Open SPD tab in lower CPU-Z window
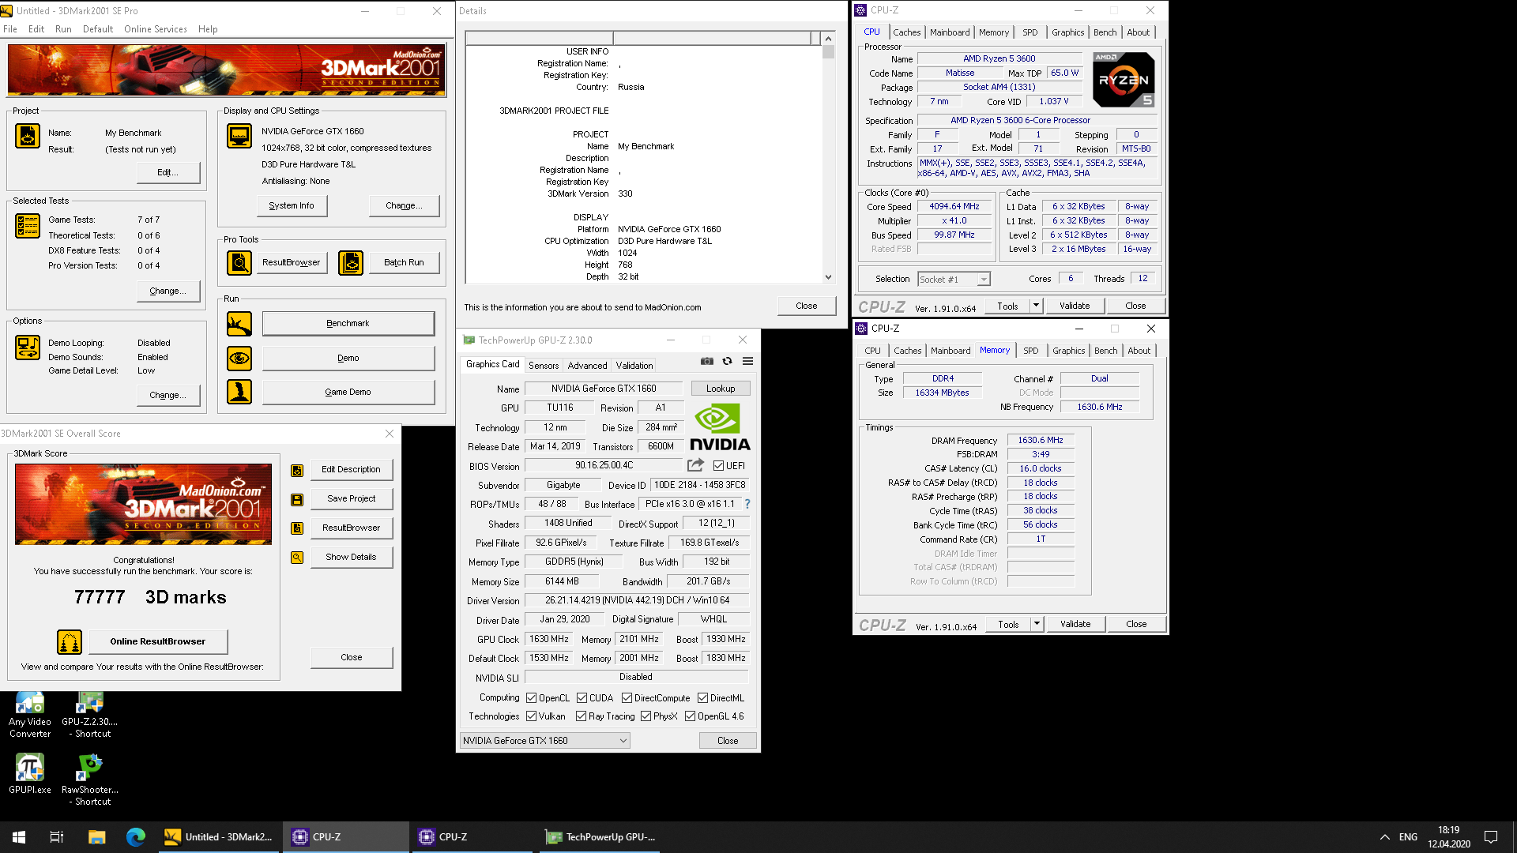 point(1031,351)
